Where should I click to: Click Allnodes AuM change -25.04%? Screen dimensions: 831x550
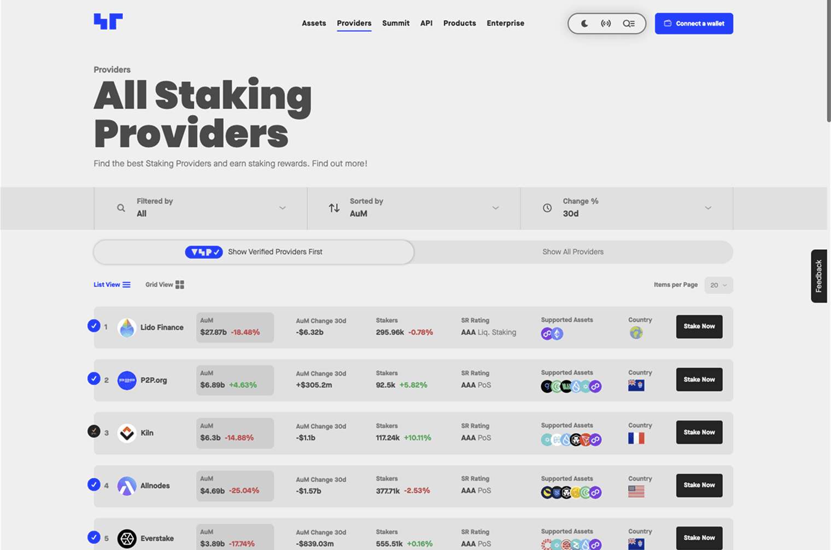[244, 491]
